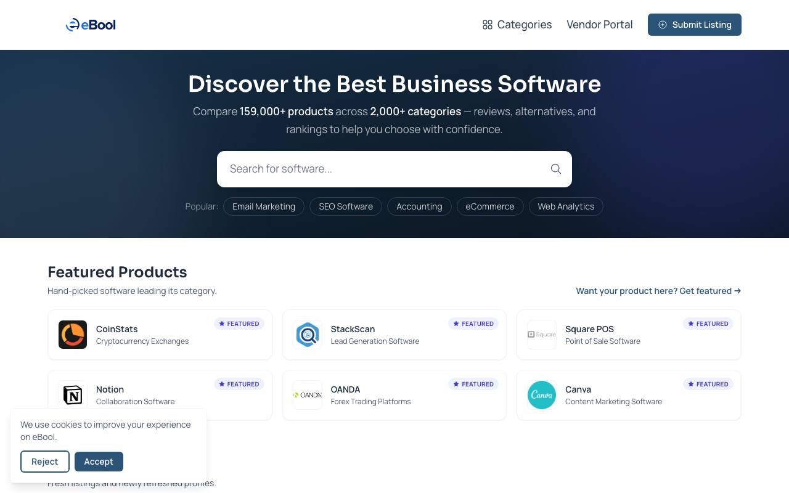This screenshot has width=789, height=493.
Task: Click the plus icon in Submit Listing
Action: [663, 25]
